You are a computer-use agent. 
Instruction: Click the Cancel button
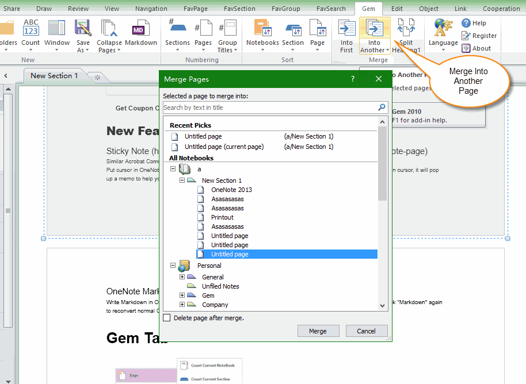367,331
